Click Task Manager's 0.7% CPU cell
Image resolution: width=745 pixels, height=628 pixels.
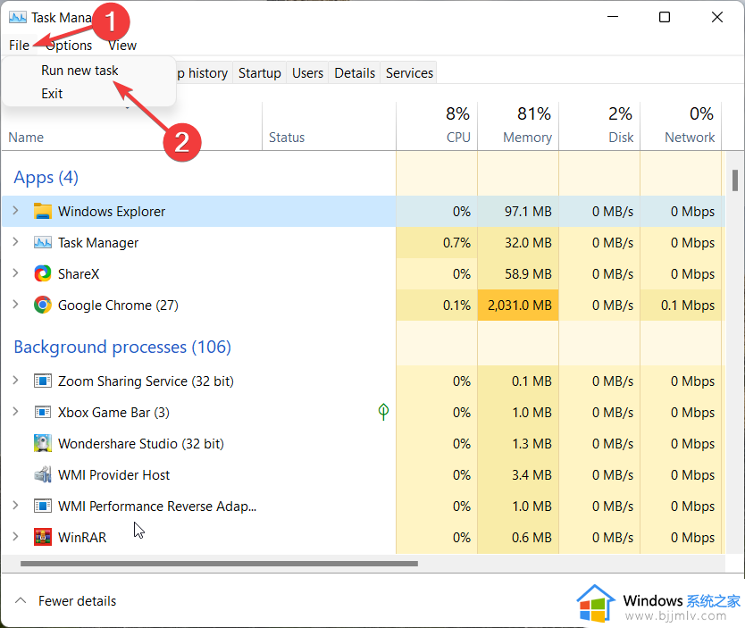(x=437, y=243)
